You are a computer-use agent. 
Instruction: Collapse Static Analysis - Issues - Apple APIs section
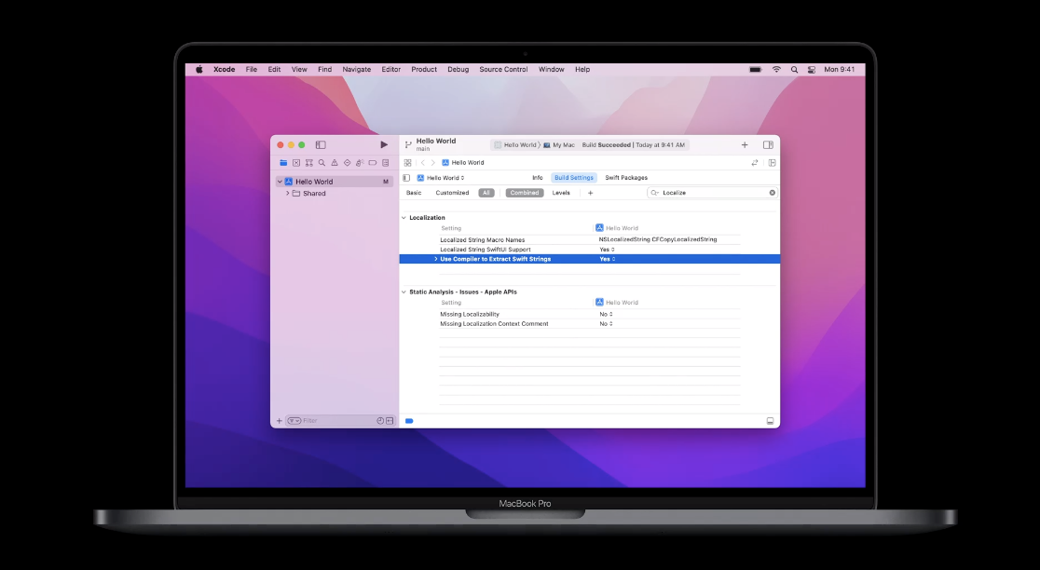coord(404,292)
